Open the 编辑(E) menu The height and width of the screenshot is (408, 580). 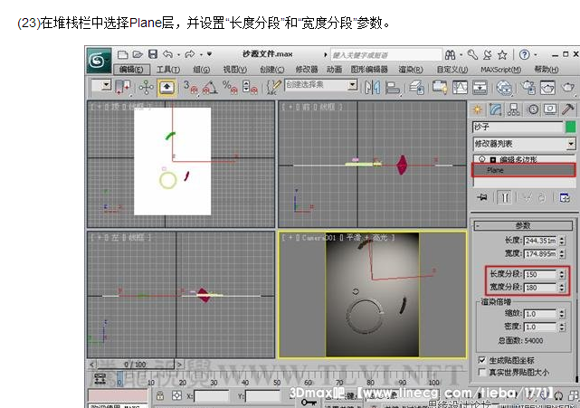coord(132,70)
